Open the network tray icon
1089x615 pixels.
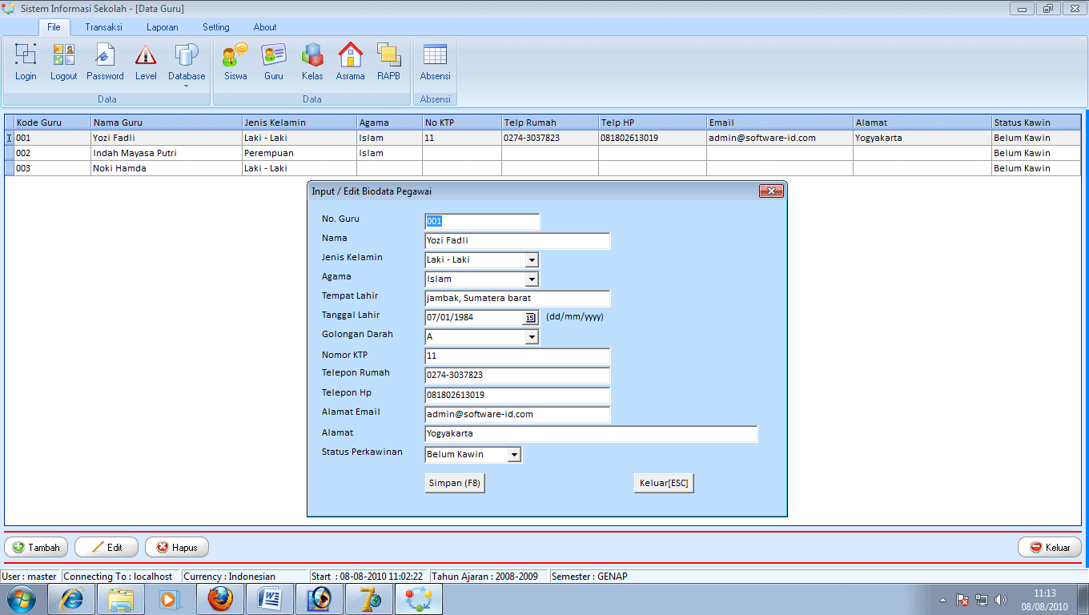(982, 600)
